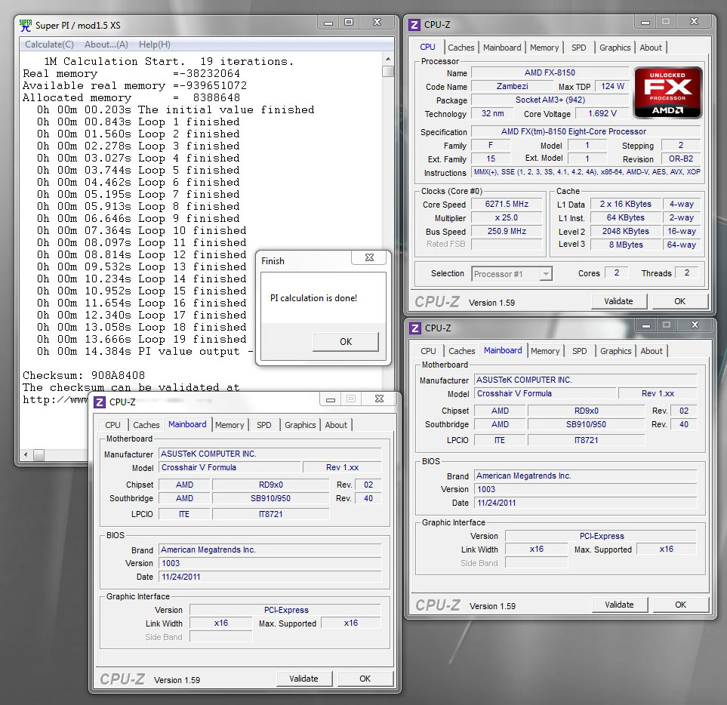
Task: Open the Memory tab in the CPU window
Action: 544,48
